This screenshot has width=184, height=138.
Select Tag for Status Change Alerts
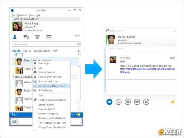click(51, 123)
